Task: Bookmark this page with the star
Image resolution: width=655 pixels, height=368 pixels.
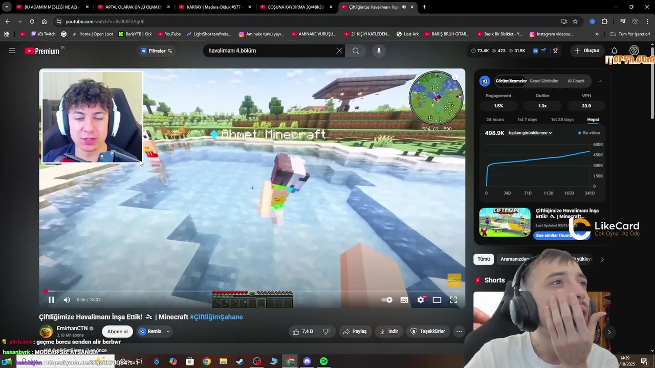Action: (575, 21)
